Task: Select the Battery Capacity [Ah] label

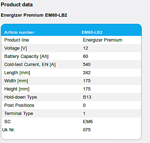Action: [x=26, y=56]
